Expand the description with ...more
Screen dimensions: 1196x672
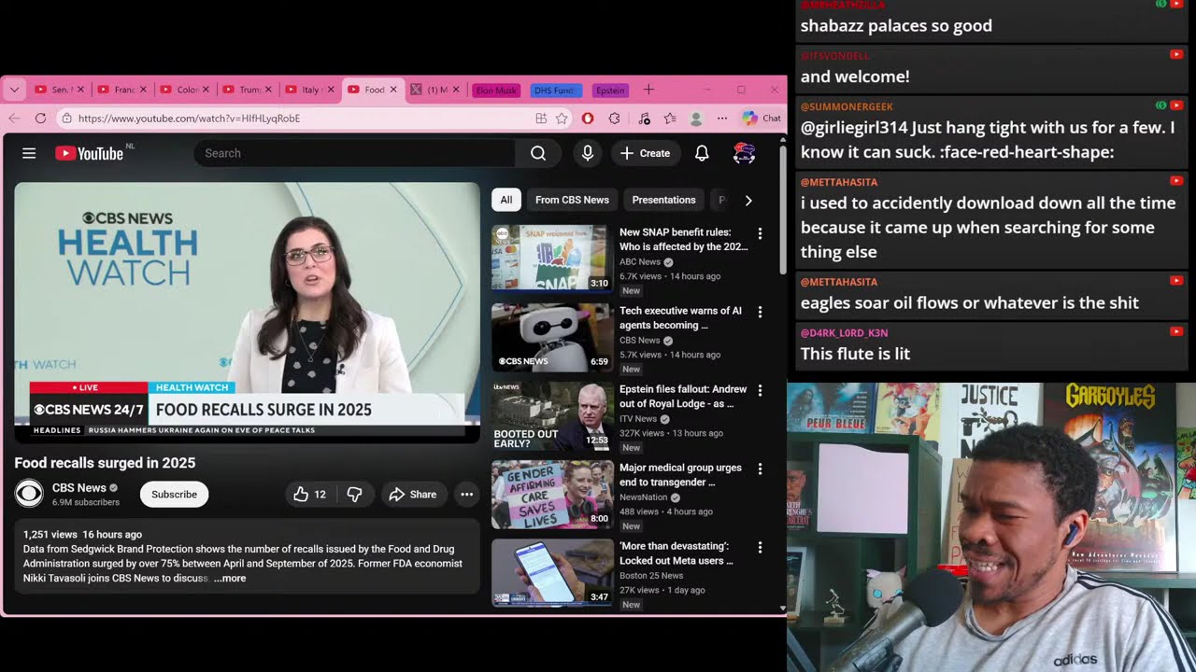(230, 579)
